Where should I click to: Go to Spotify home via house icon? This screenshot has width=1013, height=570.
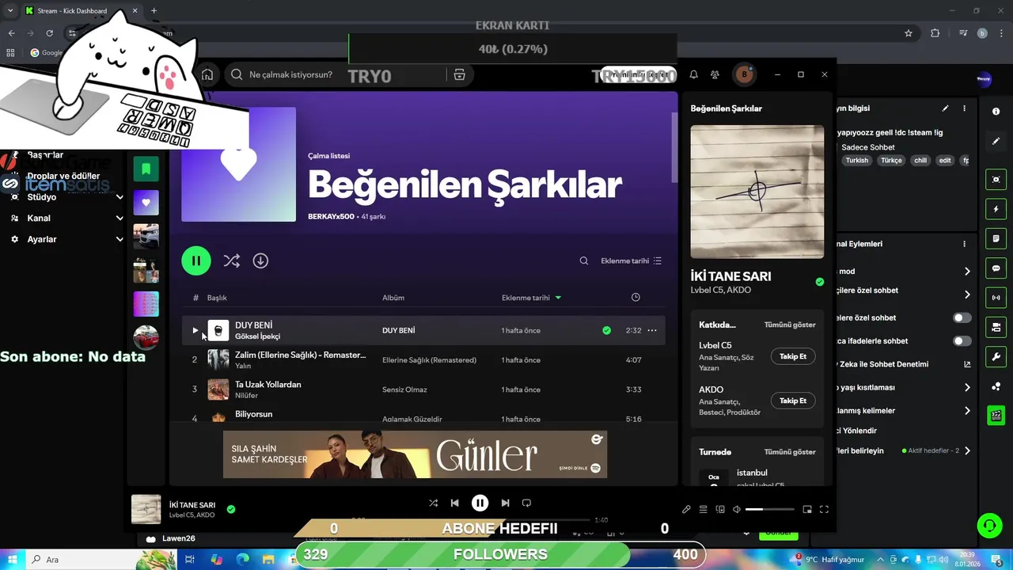[207, 74]
